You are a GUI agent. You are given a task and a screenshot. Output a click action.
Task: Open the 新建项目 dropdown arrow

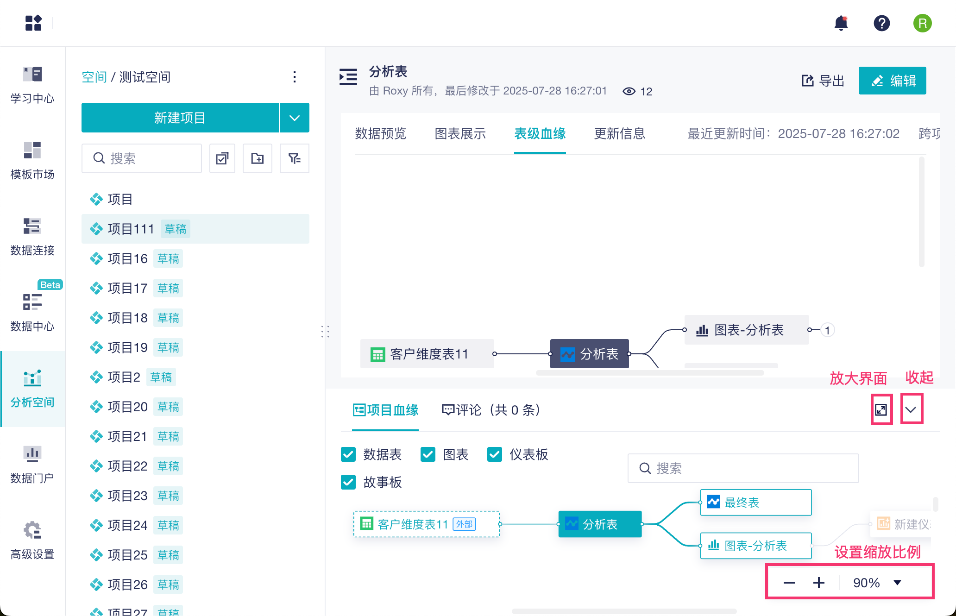click(x=295, y=118)
